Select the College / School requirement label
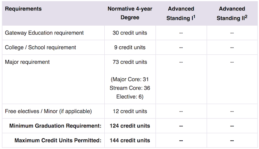259x149 pixels. (40, 47)
